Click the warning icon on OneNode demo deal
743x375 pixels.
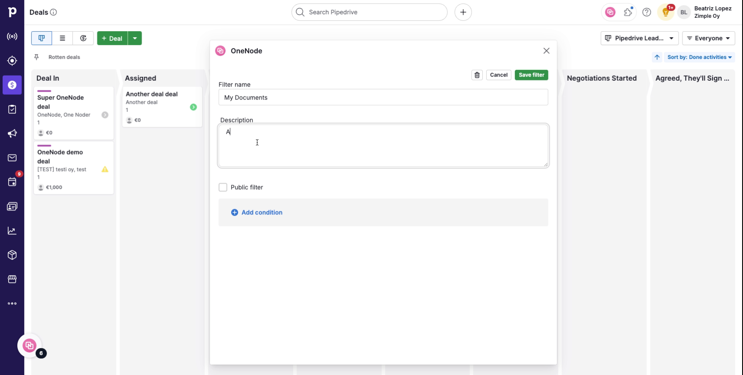105,169
